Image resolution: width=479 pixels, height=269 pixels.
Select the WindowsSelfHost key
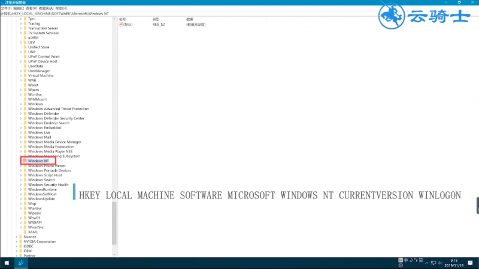pos(42,194)
